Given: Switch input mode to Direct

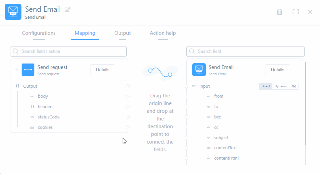Looking at the screenshot, I should click(x=266, y=86).
